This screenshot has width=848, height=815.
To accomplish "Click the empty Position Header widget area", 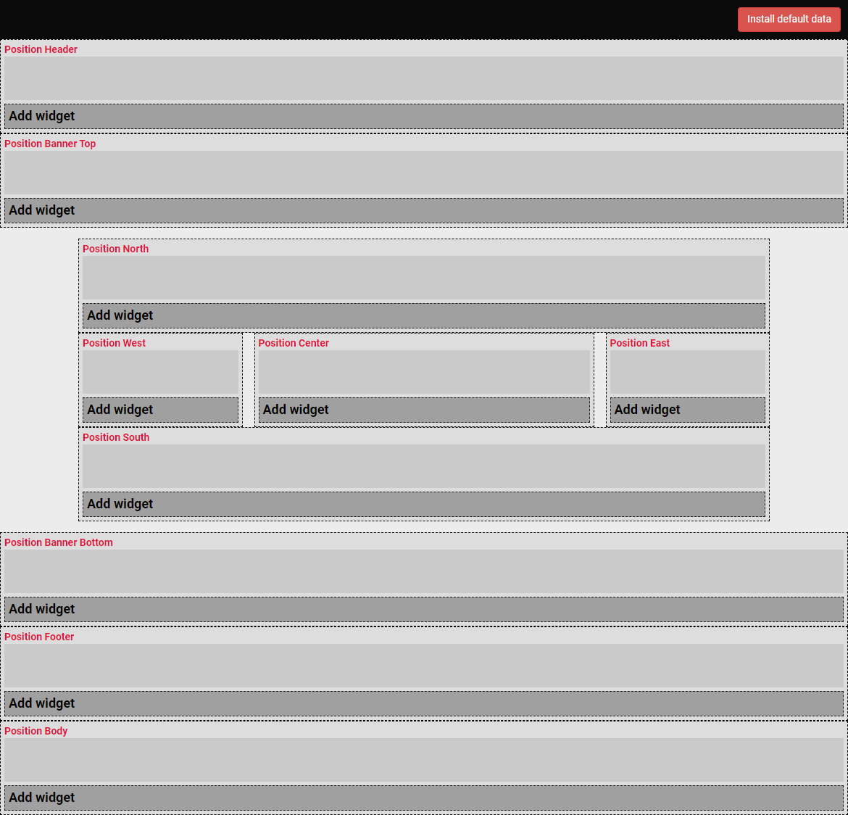I will [424, 78].
